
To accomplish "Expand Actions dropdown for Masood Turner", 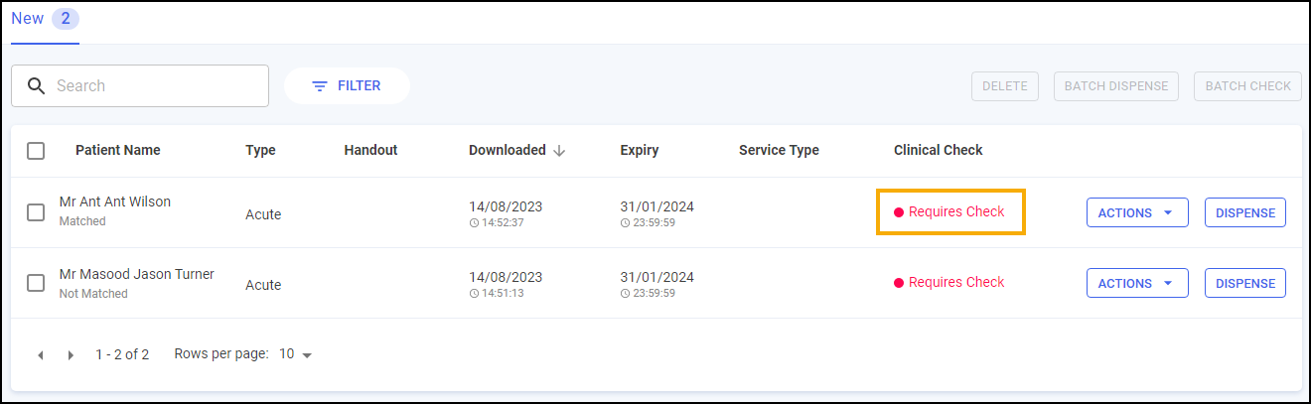I will [x=1137, y=283].
